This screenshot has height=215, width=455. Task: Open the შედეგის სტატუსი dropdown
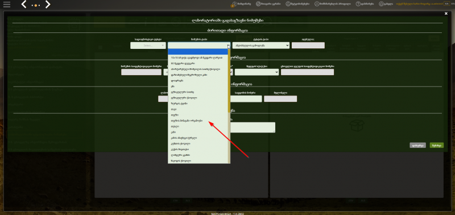click(x=257, y=72)
